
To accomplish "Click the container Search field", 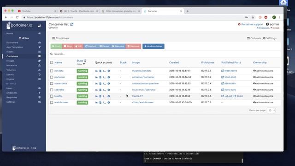I will (x=165, y=54).
